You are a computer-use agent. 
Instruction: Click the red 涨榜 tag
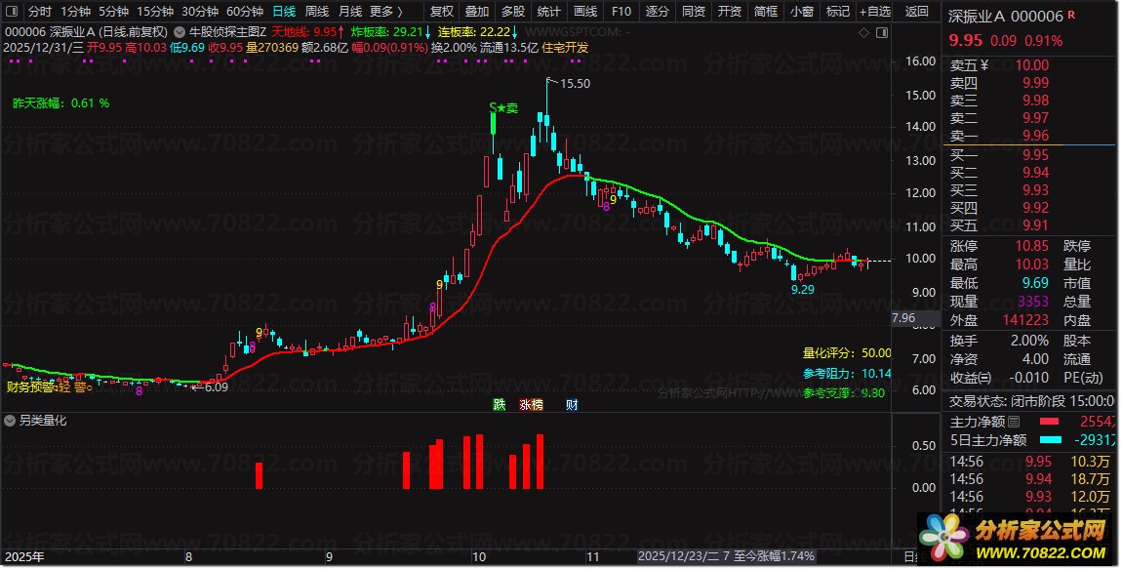tap(531, 404)
